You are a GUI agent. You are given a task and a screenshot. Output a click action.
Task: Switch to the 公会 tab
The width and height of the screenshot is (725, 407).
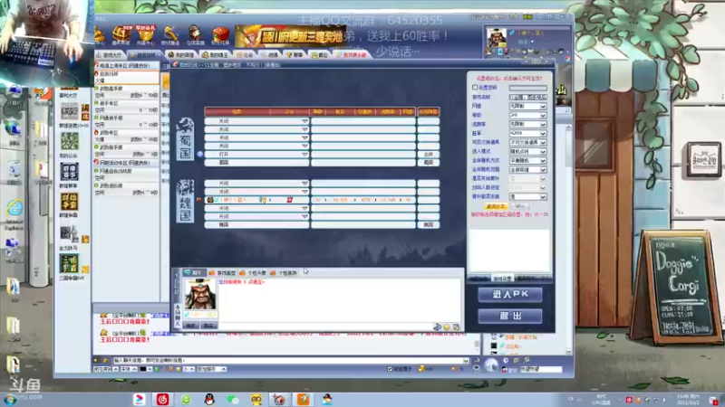[x=246, y=55]
